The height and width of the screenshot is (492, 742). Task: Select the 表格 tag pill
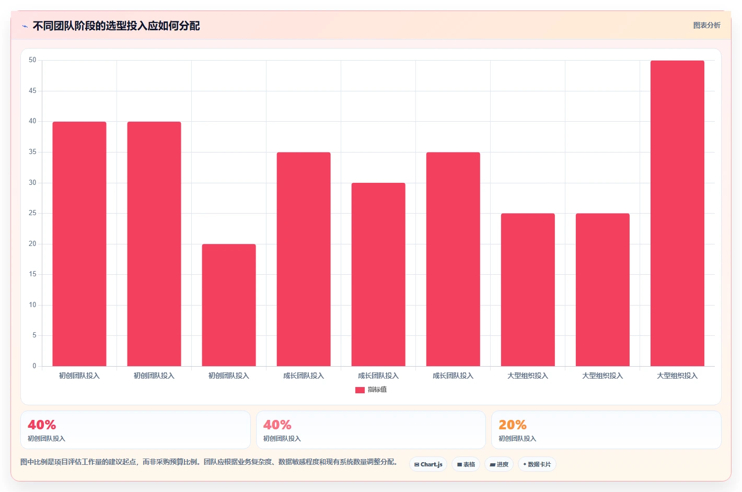[x=466, y=464]
